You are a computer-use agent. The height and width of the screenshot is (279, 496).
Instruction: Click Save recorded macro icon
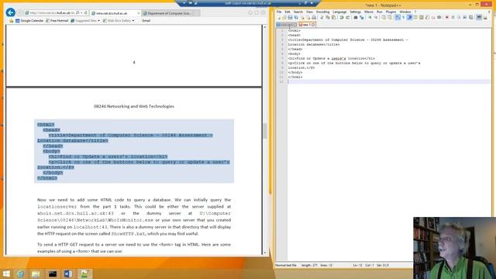(470, 17)
